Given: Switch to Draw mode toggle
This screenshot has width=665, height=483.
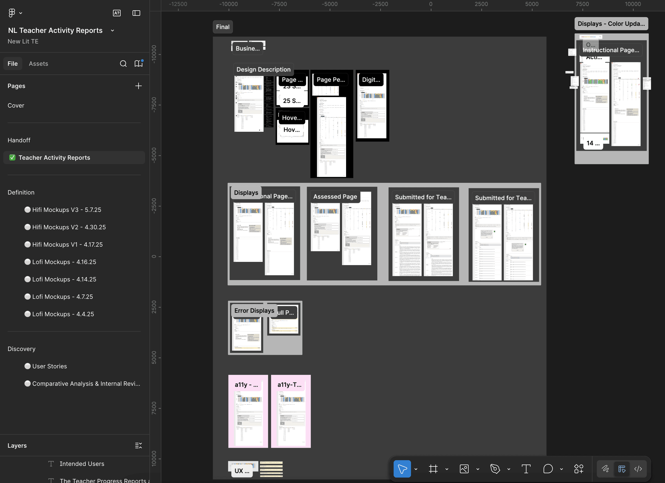Looking at the screenshot, I should 606,469.
